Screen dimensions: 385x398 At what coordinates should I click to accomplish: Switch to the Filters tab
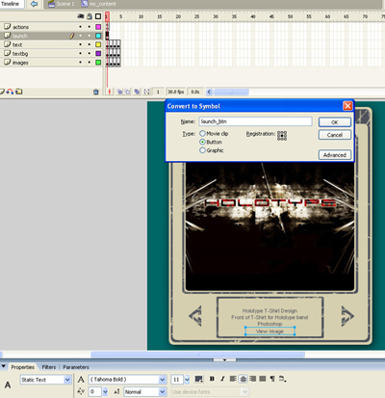pyautogui.click(x=49, y=367)
